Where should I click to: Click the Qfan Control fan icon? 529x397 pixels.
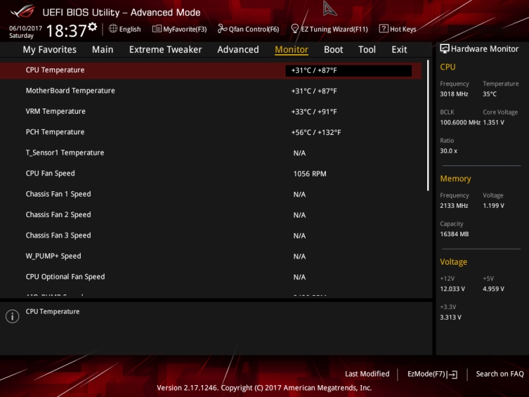[222, 28]
